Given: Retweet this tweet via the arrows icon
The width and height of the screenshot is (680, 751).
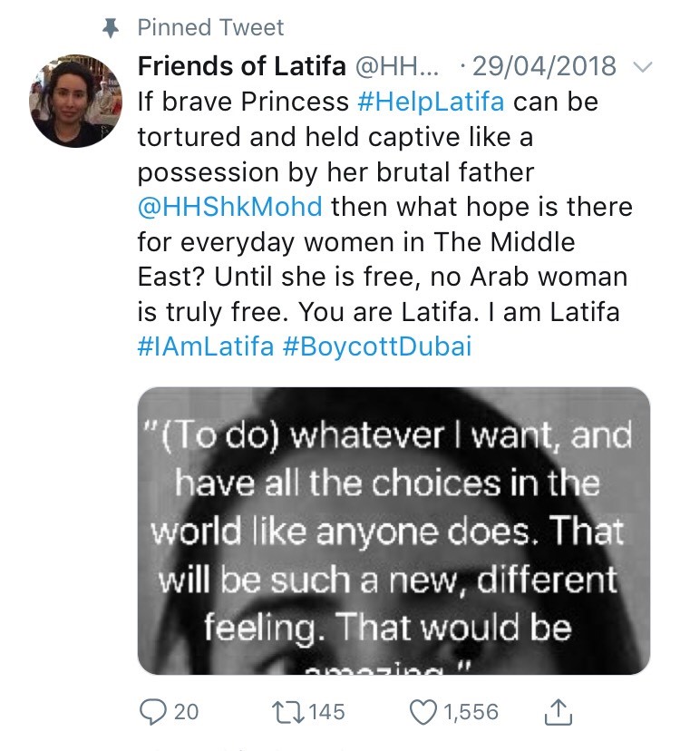Looking at the screenshot, I should coord(287,712).
